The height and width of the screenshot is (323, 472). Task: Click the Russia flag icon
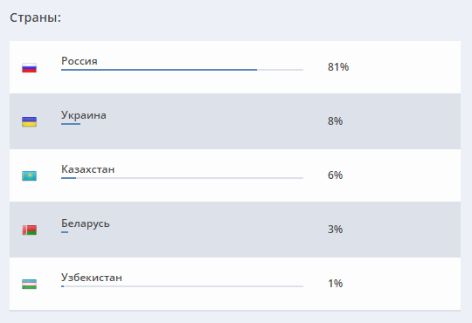[x=29, y=68]
